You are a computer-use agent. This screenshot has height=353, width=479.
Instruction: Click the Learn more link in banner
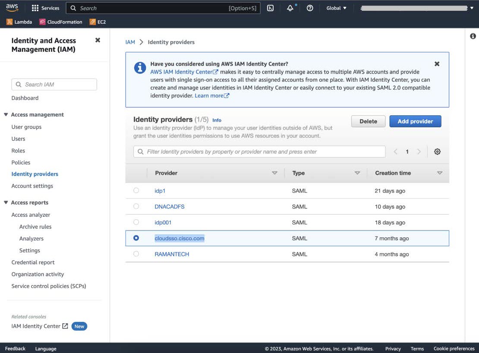(212, 95)
